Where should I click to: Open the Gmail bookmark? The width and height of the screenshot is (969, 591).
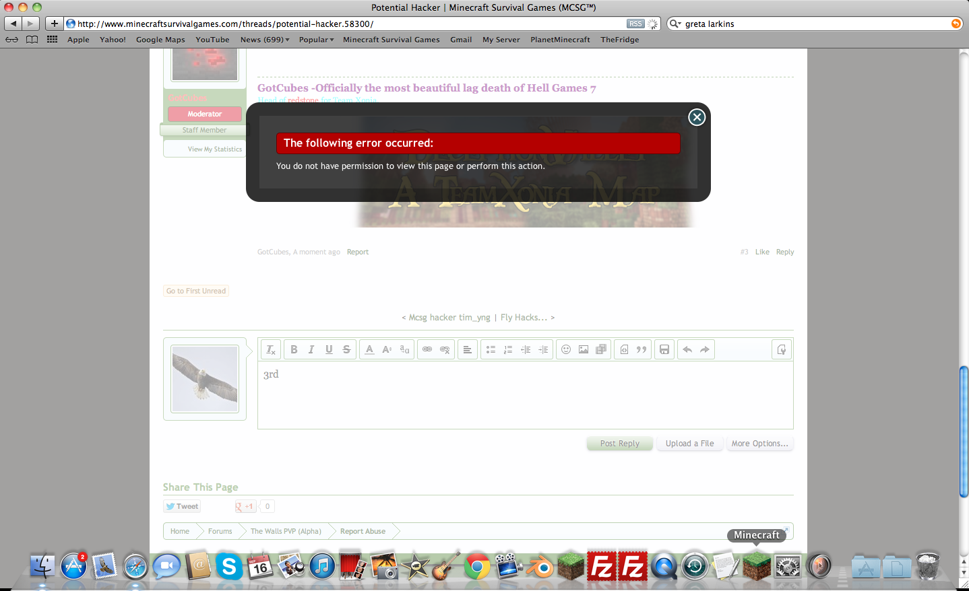click(x=461, y=40)
